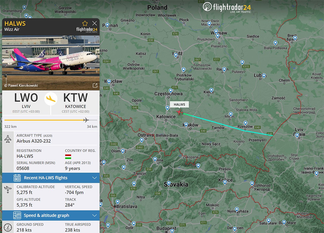Image resolution: width=324 pixels, height=233 pixels.
Task: Select the red HALWS aircraft on map
Action: click(x=179, y=112)
